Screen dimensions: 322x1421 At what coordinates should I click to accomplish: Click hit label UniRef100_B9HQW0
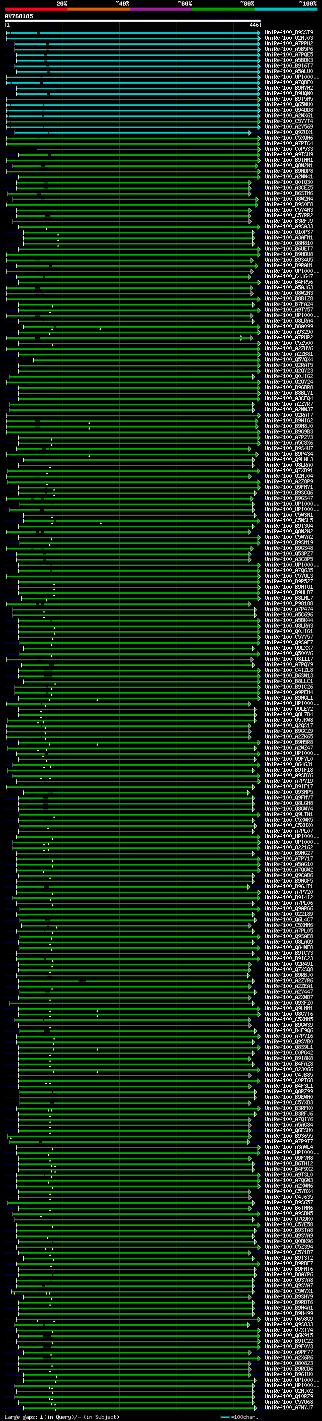[289, 93]
